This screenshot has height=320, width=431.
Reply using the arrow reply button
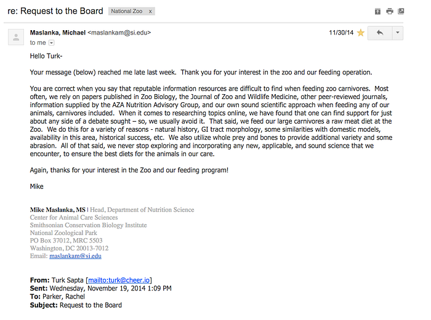(x=380, y=33)
